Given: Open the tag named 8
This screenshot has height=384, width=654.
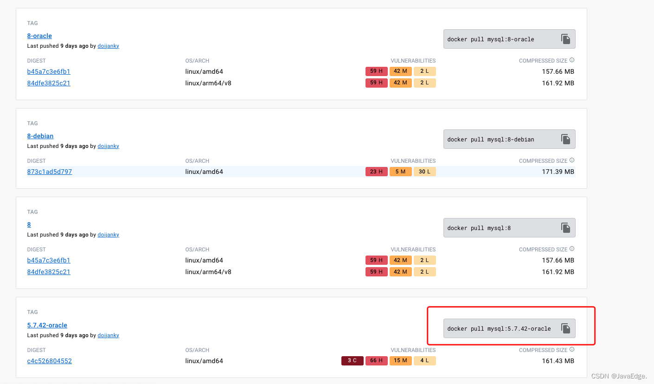Looking at the screenshot, I should 29,224.
